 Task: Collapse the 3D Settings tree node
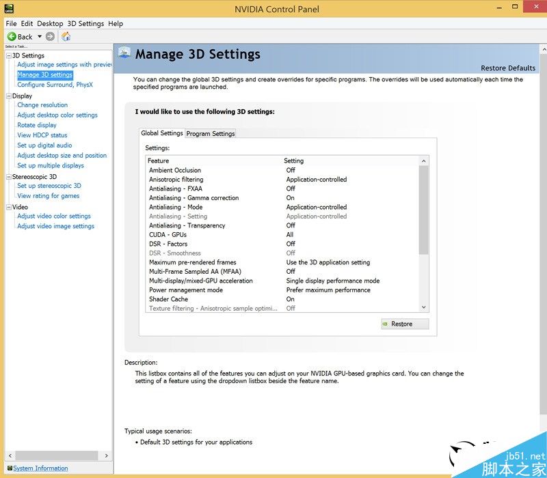(x=9, y=56)
